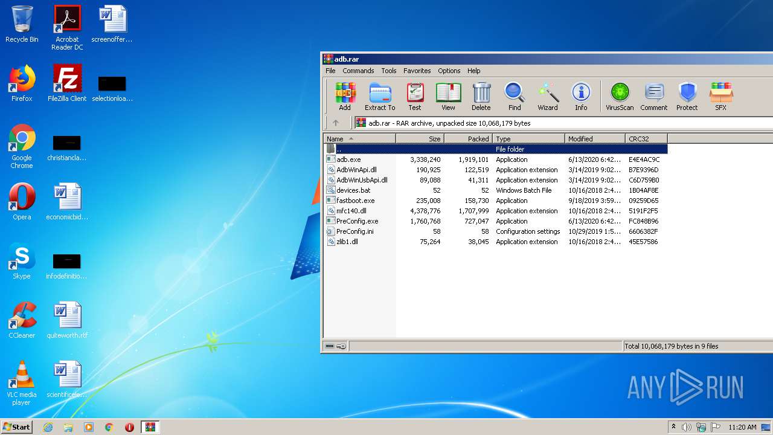The width and height of the screenshot is (773, 435).
Task: Select fastboot.exe file
Action: pyautogui.click(x=496, y=201)
